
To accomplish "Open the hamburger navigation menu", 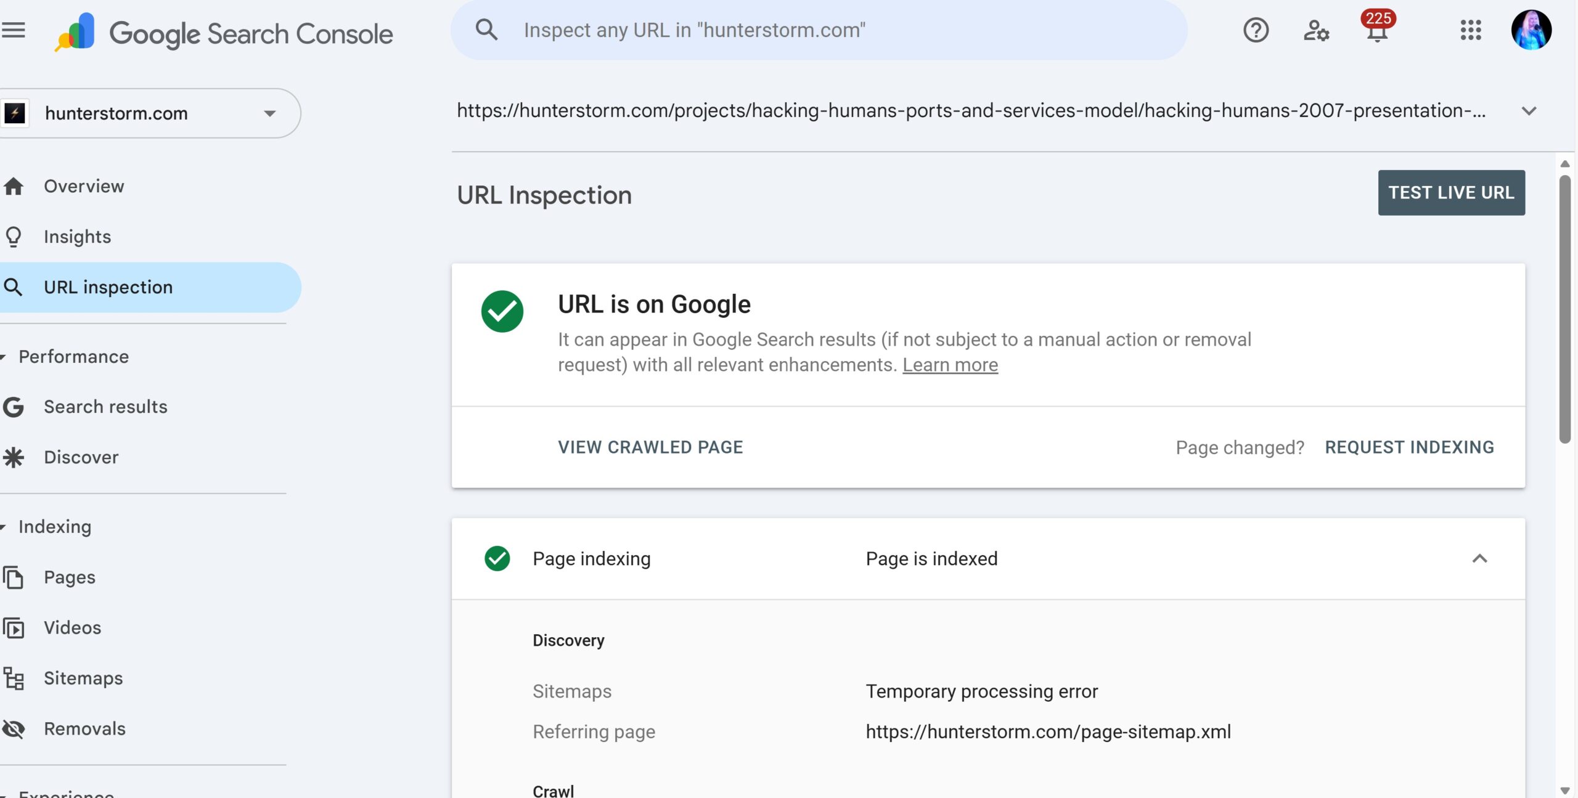I will (x=14, y=30).
